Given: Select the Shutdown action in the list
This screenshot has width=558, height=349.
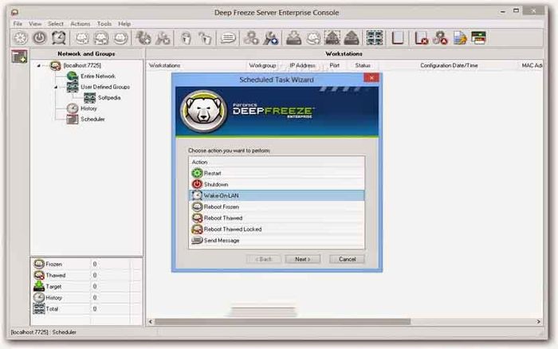Looking at the screenshot, I should 277,184.
